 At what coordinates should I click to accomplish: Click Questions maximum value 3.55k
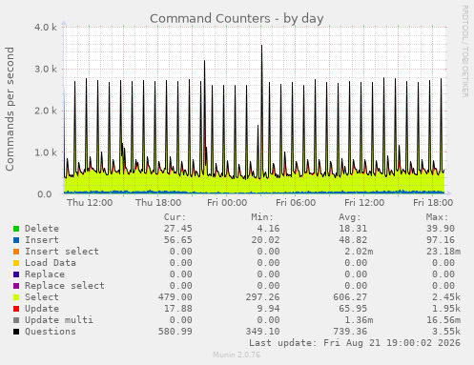click(446, 332)
